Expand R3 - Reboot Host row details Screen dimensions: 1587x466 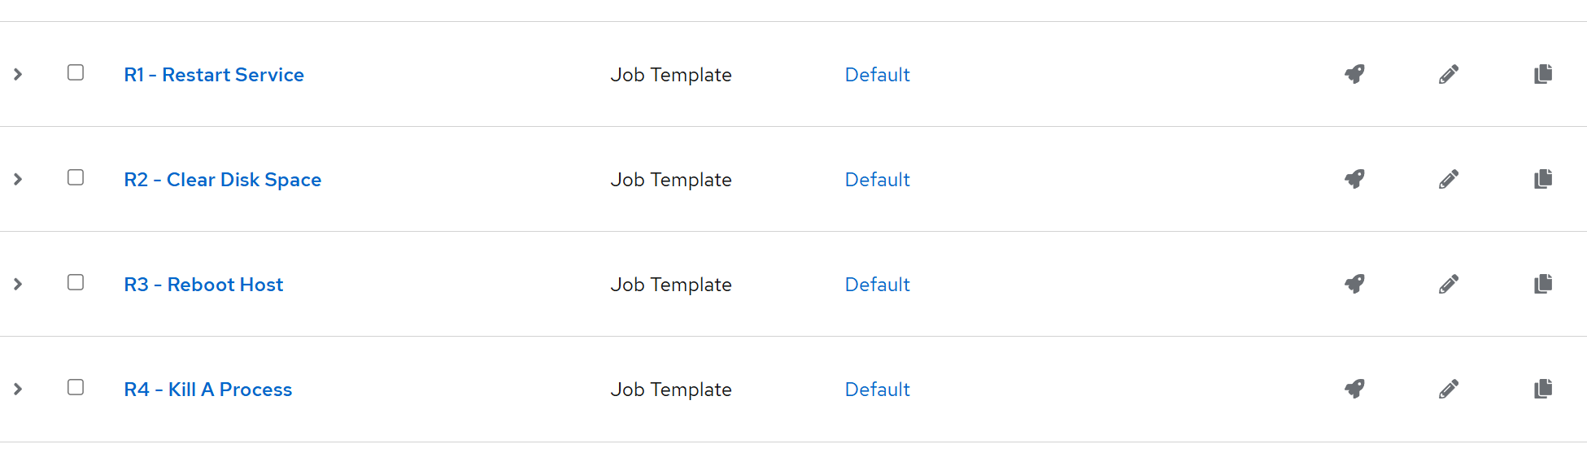pos(18,284)
